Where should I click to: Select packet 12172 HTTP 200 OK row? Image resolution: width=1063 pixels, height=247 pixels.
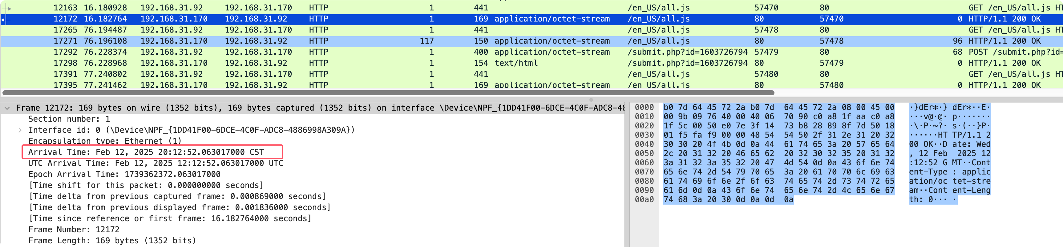pos(531,19)
